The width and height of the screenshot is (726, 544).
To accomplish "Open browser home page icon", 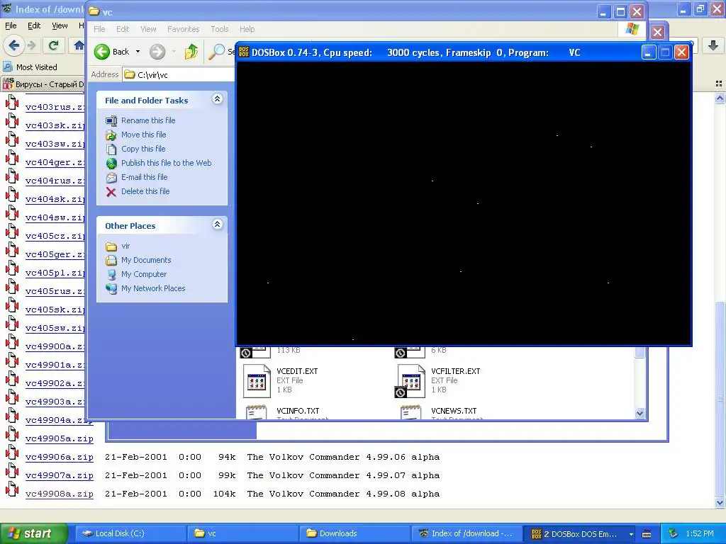I will (79, 45).
